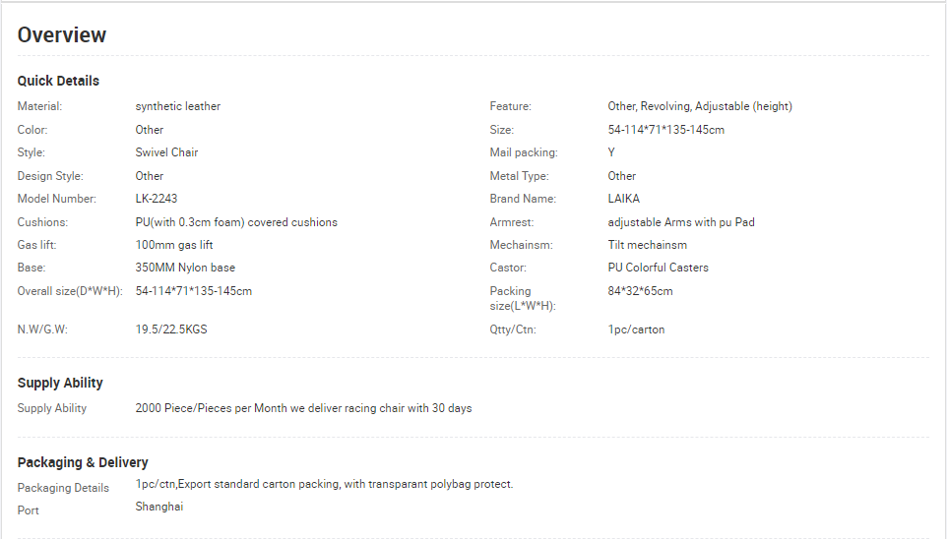Click the Tilt mechainsm value

tap(648, 245)
